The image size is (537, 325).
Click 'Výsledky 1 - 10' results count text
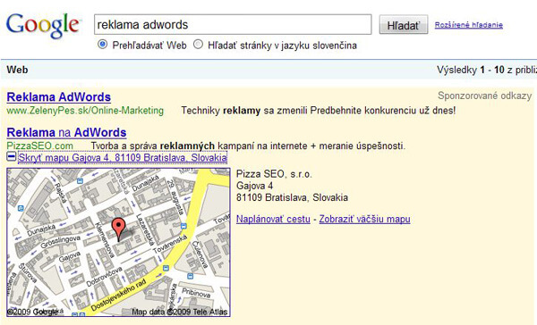tap(471, 70)
